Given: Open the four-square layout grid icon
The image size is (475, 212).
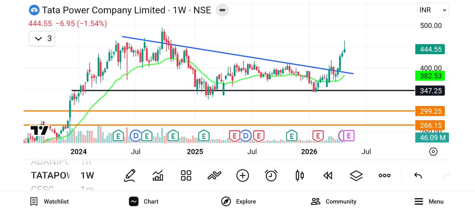Looking at the screenshot, I should [x=186, y=176].
